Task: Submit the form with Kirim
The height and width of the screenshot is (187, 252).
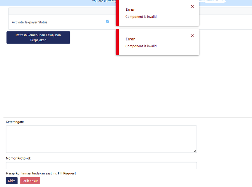Action: [x=12, y=181]
